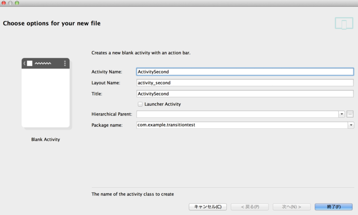358x215 pixels.
Task: Focus the Activity Name input field
Action: pyautogui.click(x=245, y=72)
